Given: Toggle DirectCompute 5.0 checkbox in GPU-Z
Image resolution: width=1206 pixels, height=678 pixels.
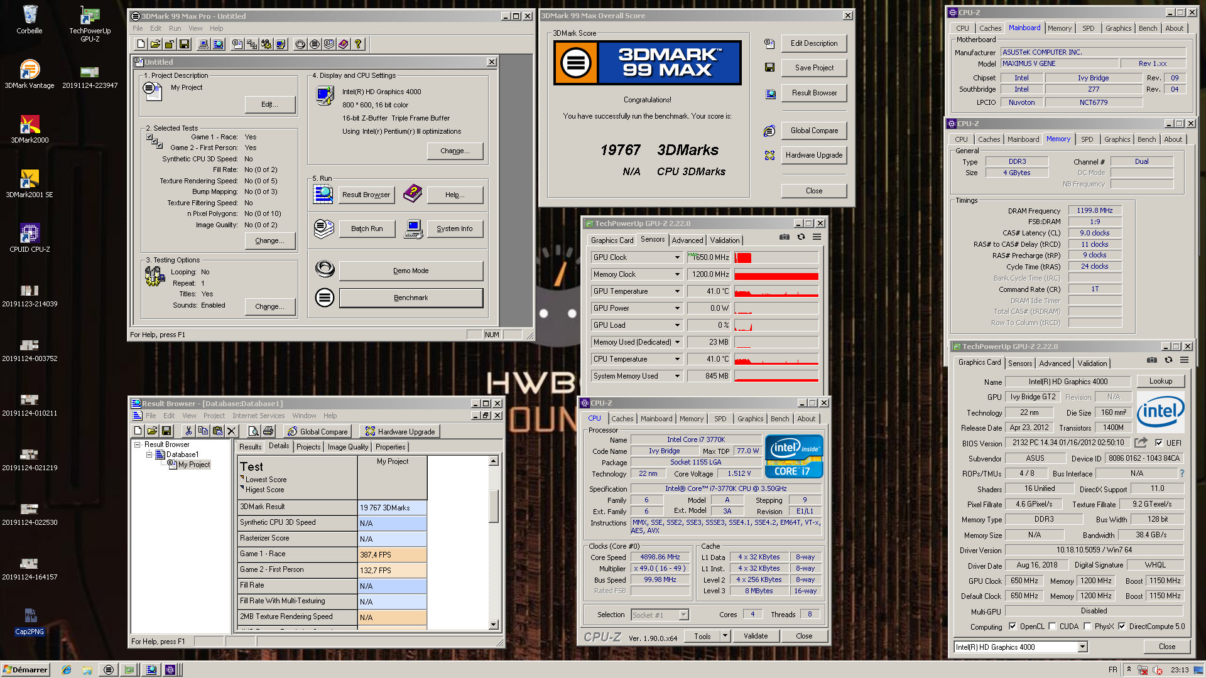Looking at the screenshot, I should (1122, 626).
